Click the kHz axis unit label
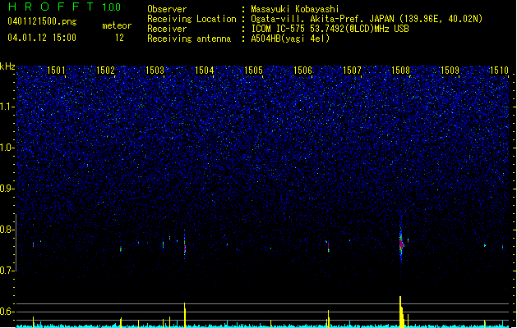Viewport: 517px width, 328px height. tap(7, 66)
